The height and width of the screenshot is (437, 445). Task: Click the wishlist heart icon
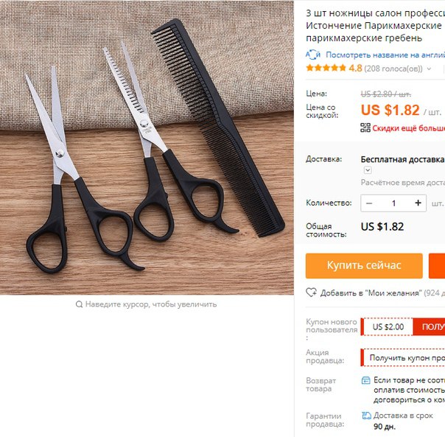[x=311, y=292]
